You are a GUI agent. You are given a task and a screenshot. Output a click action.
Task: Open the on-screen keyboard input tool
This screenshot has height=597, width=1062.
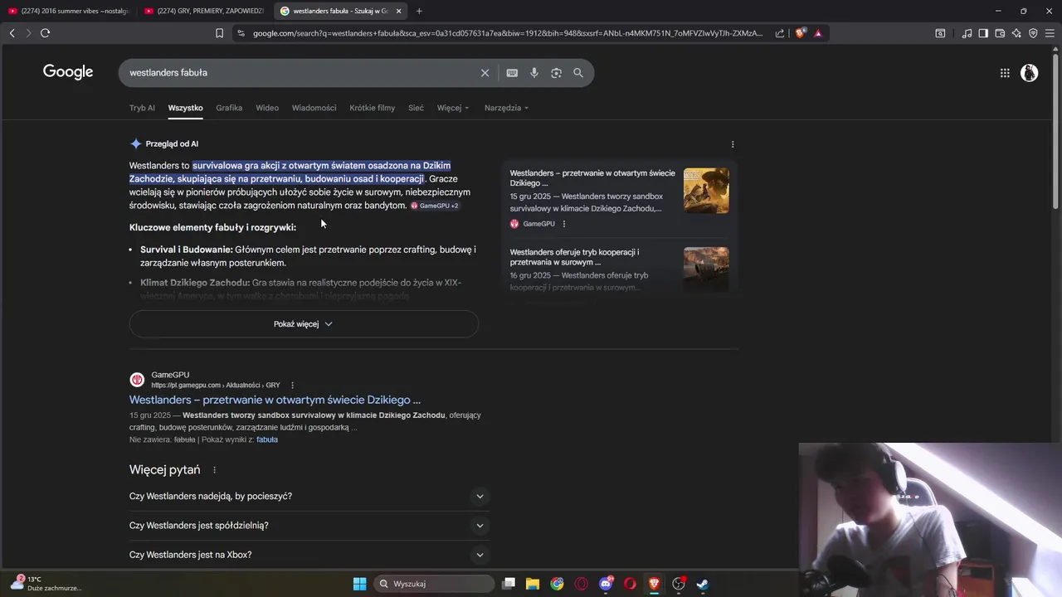click(512, 73)
